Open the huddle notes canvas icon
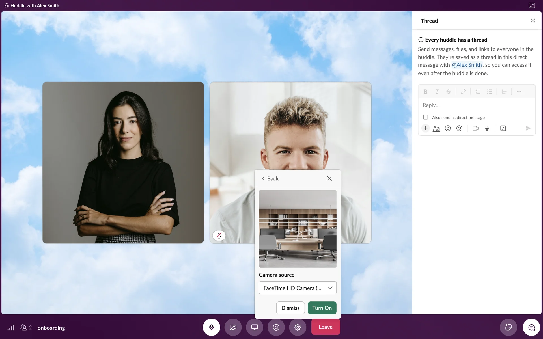Image resolution: width=543 pixels, height=339 pixels. (x=508, y=327)
